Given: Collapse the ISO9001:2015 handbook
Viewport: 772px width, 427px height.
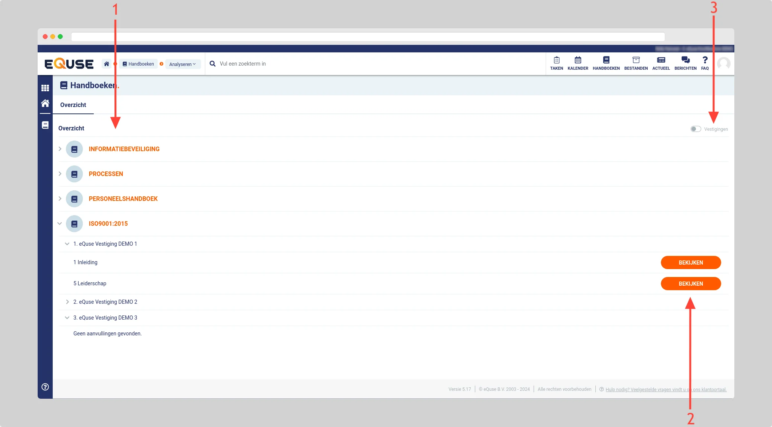Looking at the screenshot, I should (60, 223).
